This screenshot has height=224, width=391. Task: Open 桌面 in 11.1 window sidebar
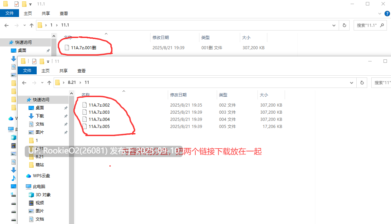pos(22,51)
